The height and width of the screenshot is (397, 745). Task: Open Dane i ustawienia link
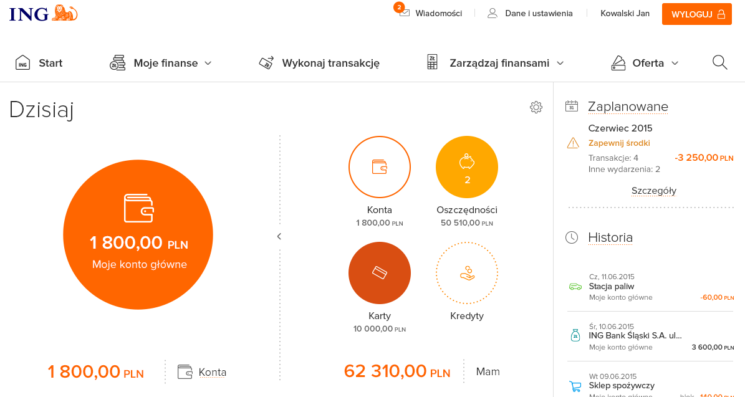530,13
